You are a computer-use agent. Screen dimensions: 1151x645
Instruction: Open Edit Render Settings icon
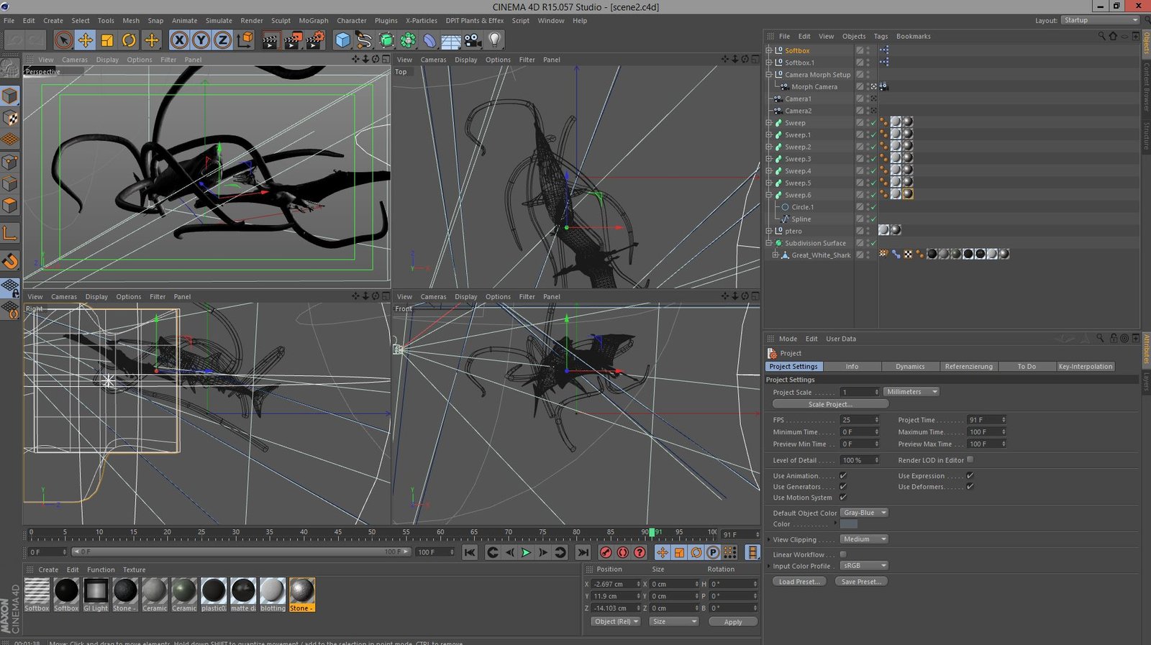click(x=315, y=40)
